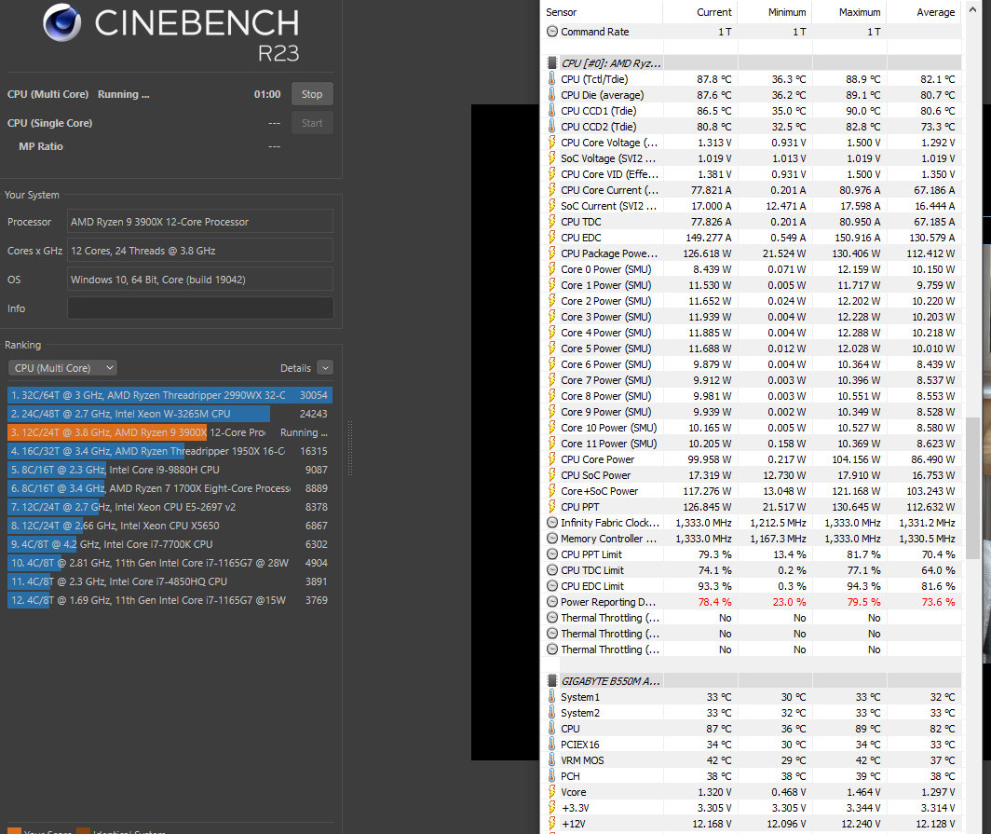
Task: Click the Cinebench logo sphere icon
Action: coord(61,22)
